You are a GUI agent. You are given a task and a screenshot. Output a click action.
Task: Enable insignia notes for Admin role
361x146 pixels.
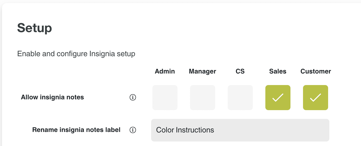click(x=165, y=98)
